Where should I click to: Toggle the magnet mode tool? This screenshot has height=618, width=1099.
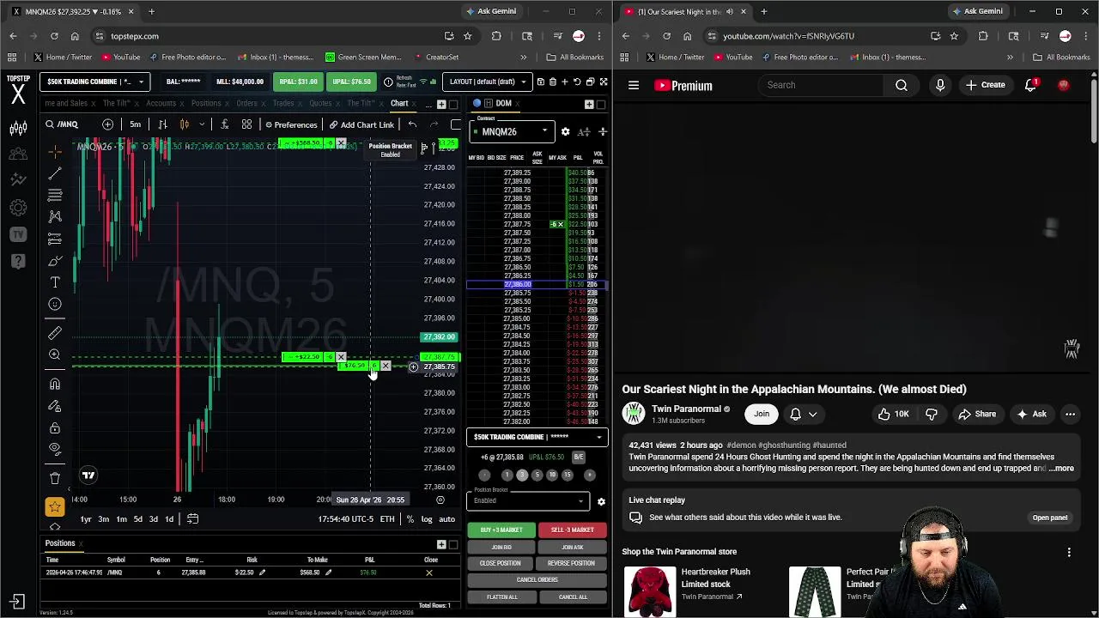pyautogui.click(x=55, y=384)
